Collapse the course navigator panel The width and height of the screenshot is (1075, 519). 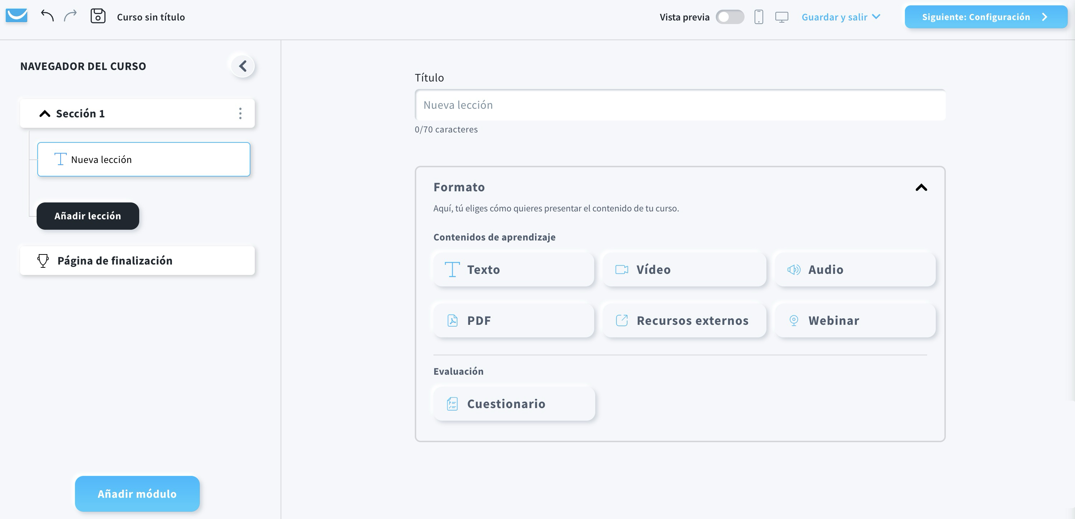tap(242, 66)
